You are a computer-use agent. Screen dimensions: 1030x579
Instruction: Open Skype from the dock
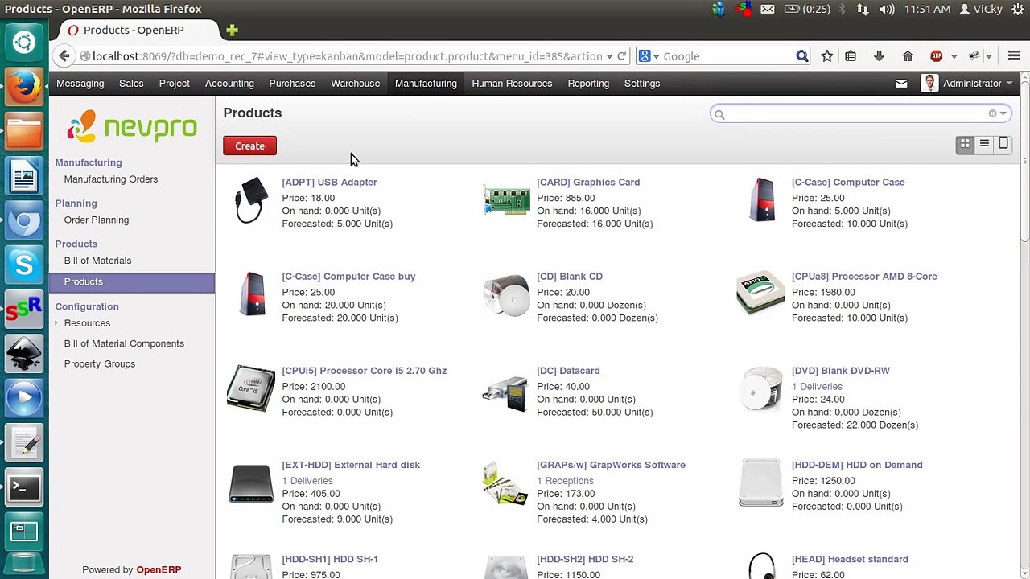(24, 264)
